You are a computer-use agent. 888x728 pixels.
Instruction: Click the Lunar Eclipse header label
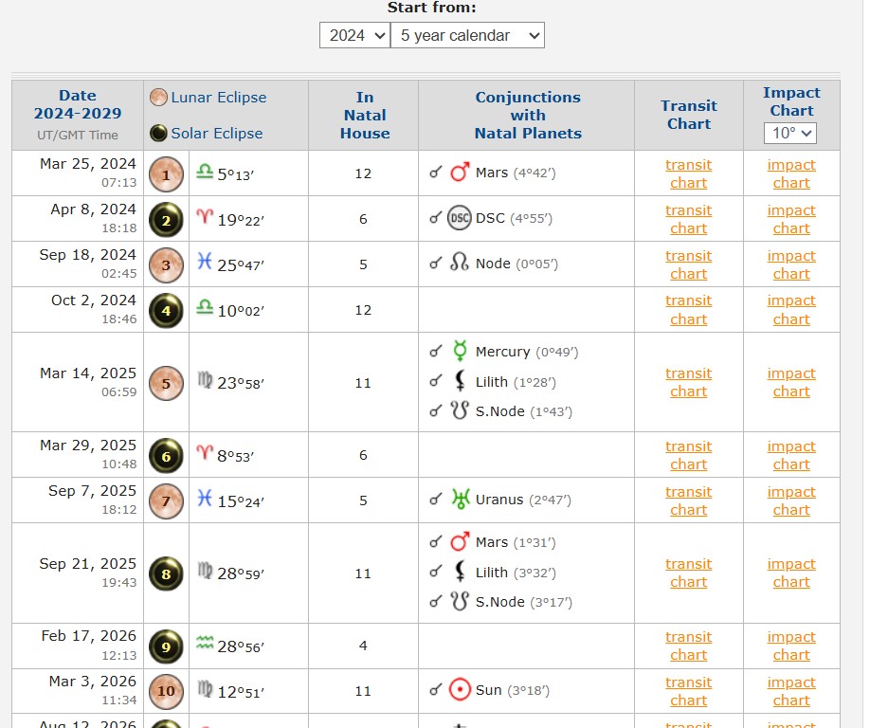click(219, 98)
